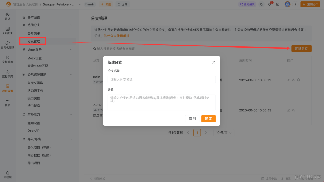Click the refresh icon in top bar
This screenshot has height=182, width=324.
261,4
